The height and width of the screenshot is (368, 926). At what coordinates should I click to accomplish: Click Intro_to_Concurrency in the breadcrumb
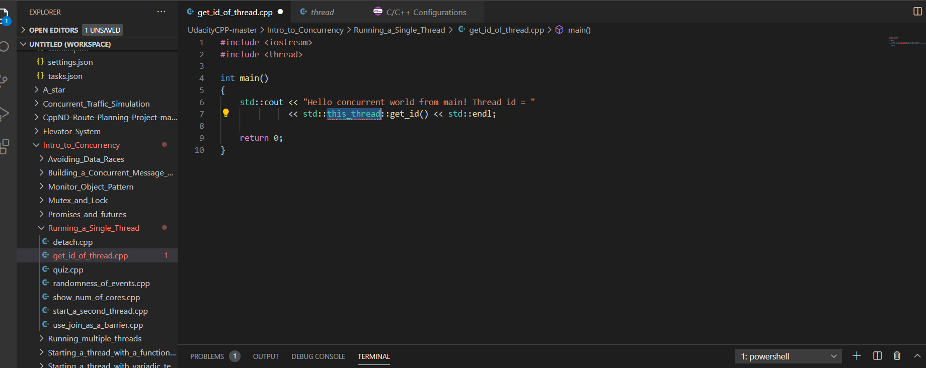point(305,30)
